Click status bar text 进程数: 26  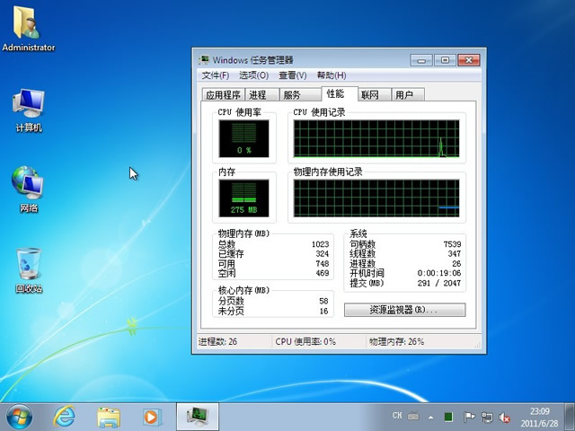217,341
